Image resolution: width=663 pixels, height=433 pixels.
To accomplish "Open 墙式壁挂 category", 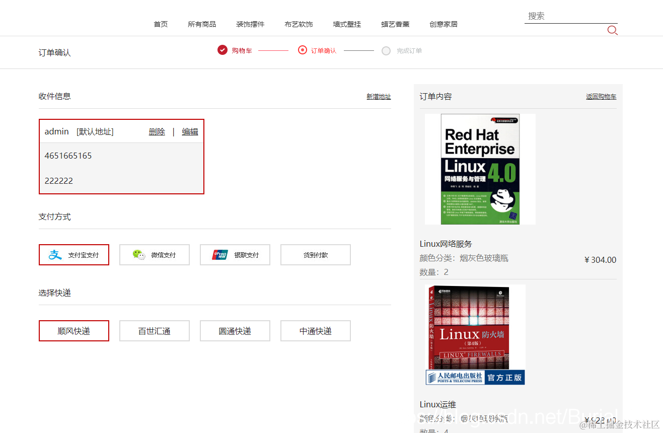I will pos(347,24).
